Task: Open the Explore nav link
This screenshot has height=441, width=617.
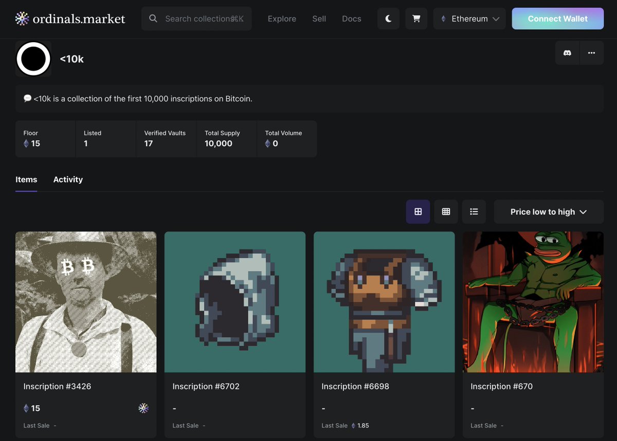Action: pyautogui.click(x=282, y=18)
